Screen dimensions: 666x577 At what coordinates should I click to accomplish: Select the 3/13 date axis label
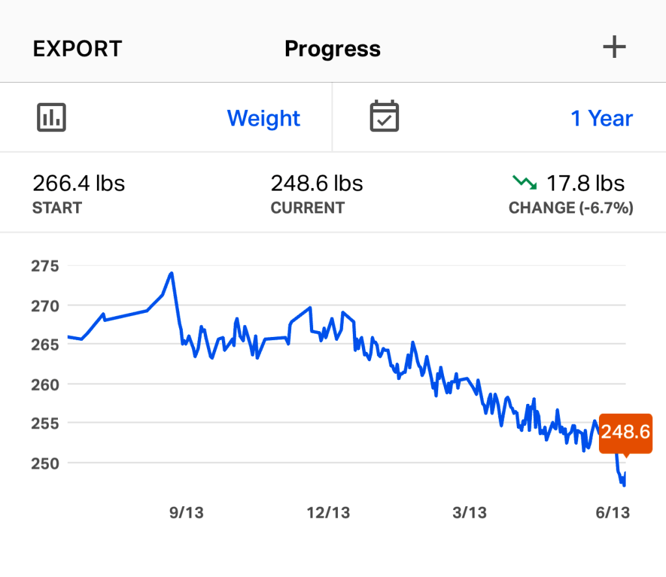(469, 513)
